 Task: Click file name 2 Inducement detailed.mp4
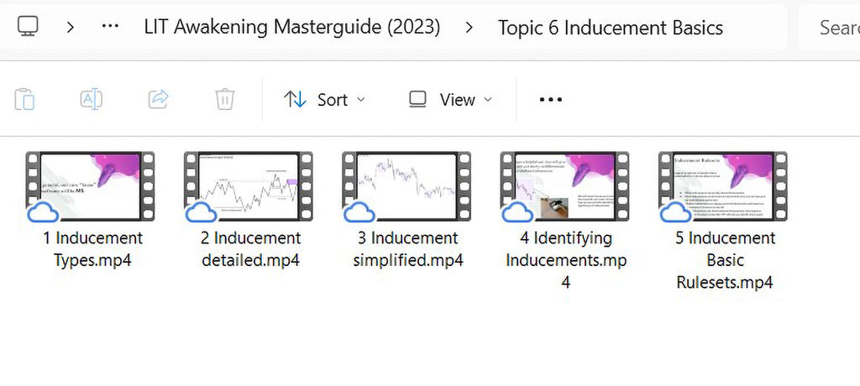click(250, 249)
